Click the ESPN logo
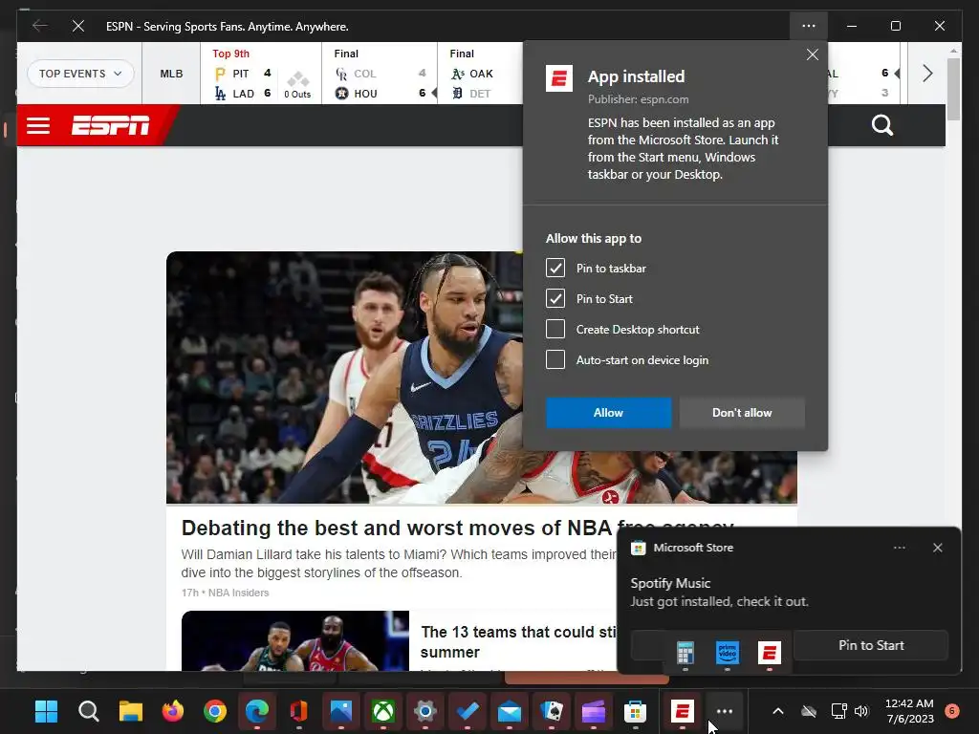This screenshot has width=979, height=734. tap(111, 125)
